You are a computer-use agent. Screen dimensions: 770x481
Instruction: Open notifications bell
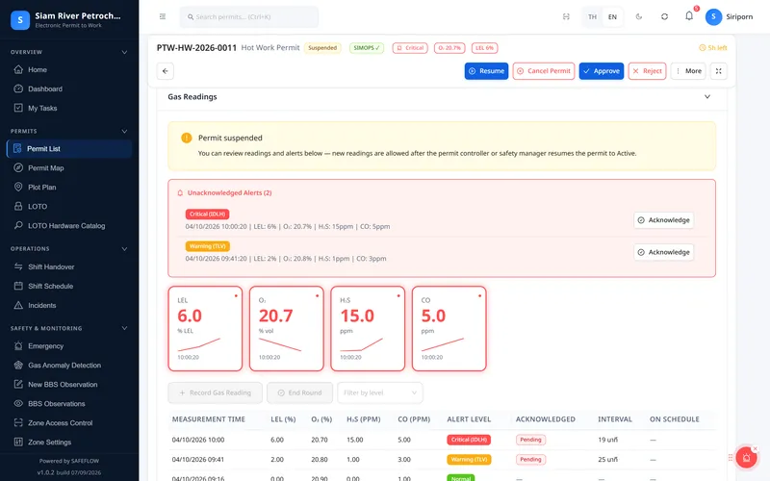coord(689,16)
